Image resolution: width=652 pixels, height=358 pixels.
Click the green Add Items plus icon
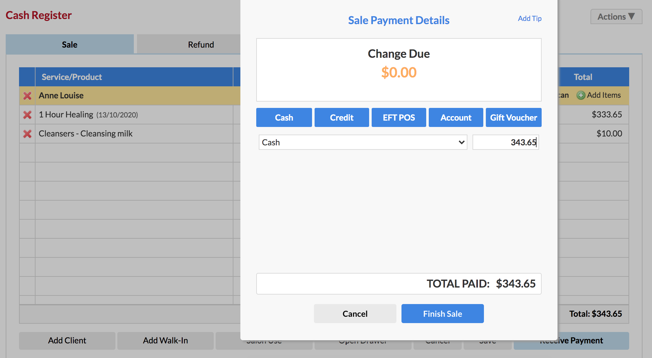click(581, 95)
